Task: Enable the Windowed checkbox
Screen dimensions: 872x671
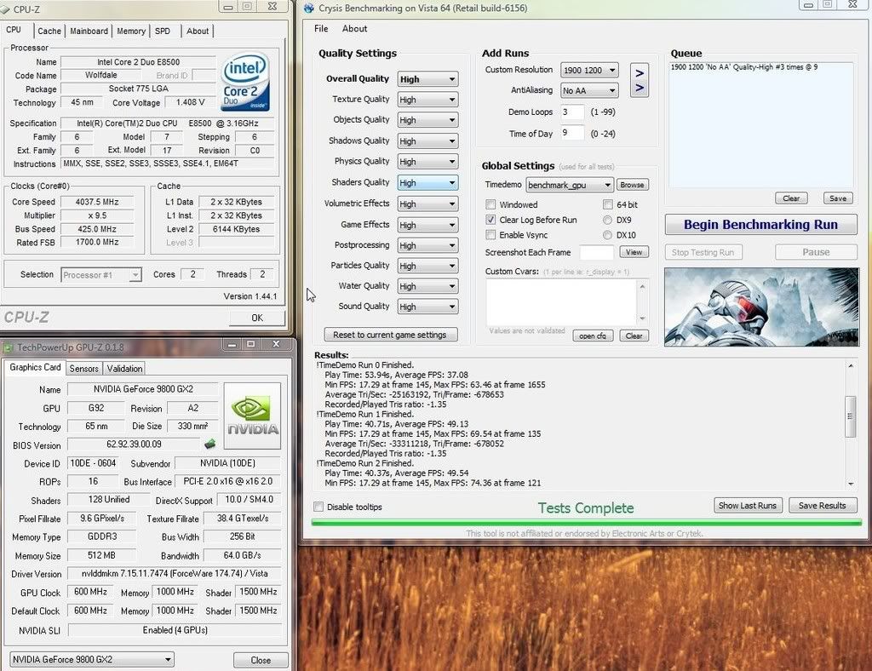Action: pos(490,204)
